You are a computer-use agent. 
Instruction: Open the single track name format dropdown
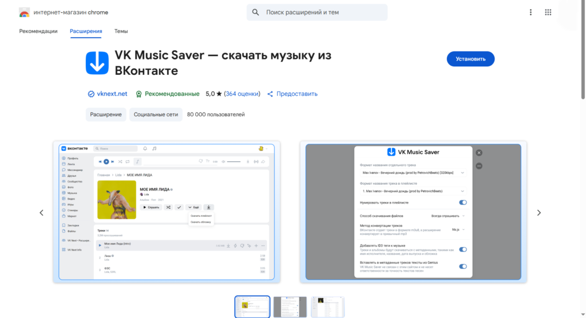tap(413, 173)
